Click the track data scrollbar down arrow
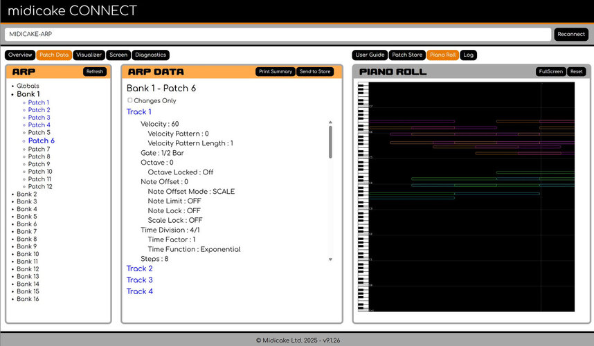 (x=330, y=259)
